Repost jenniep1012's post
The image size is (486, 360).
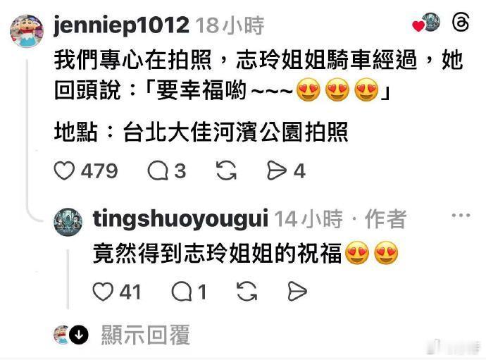226,170
